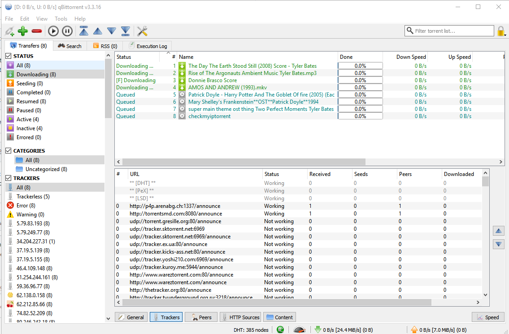Toggle alternative speed limits speedometer icon

point(299,330)
